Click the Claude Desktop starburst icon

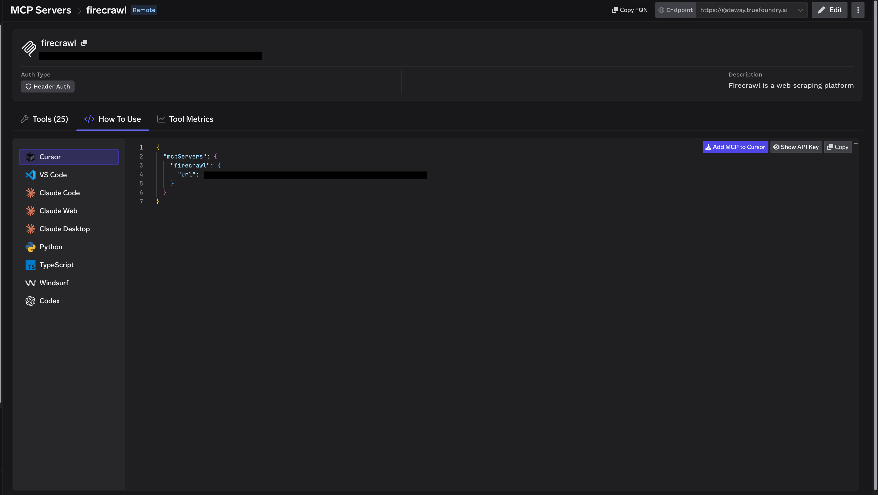[x=30, y=229]
